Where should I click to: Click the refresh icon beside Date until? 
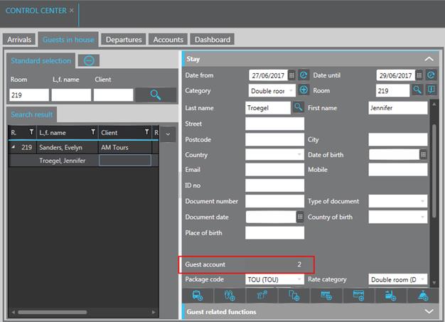point(431,75)
